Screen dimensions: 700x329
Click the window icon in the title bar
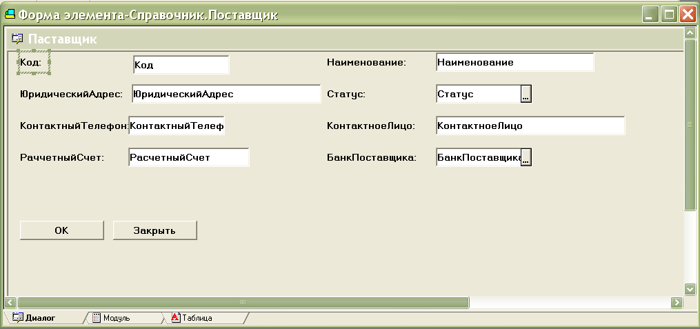coord(10,14)
